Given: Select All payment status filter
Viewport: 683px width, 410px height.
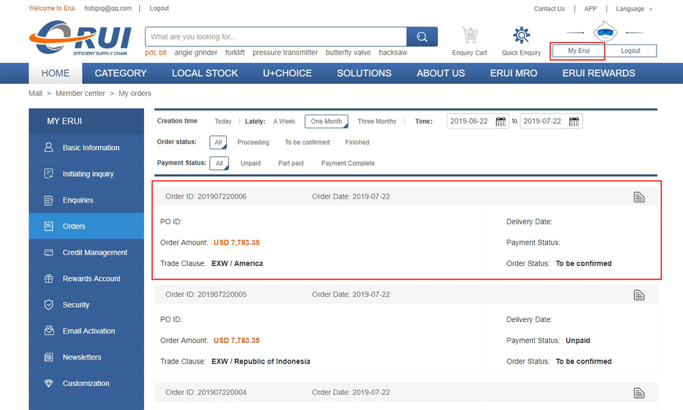Looking at the screenshot, I should pyautogui.click(x=219, y=163).
